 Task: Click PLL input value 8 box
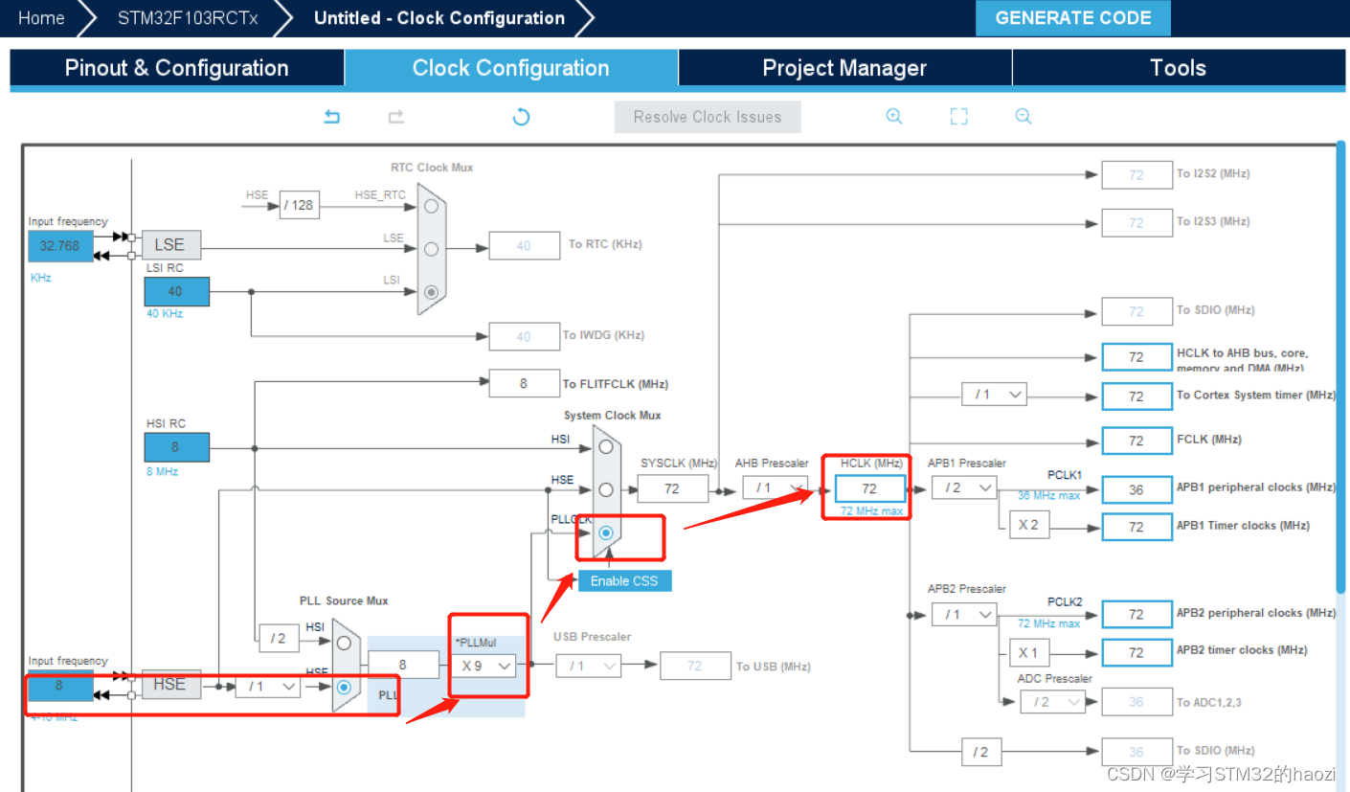(x=403, y=665)
